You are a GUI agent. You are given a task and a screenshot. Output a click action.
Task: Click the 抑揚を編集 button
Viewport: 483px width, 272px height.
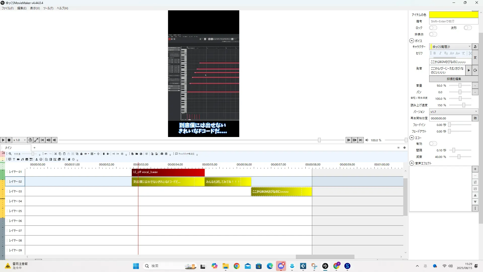pyautogui.click(x=454, y=79)
